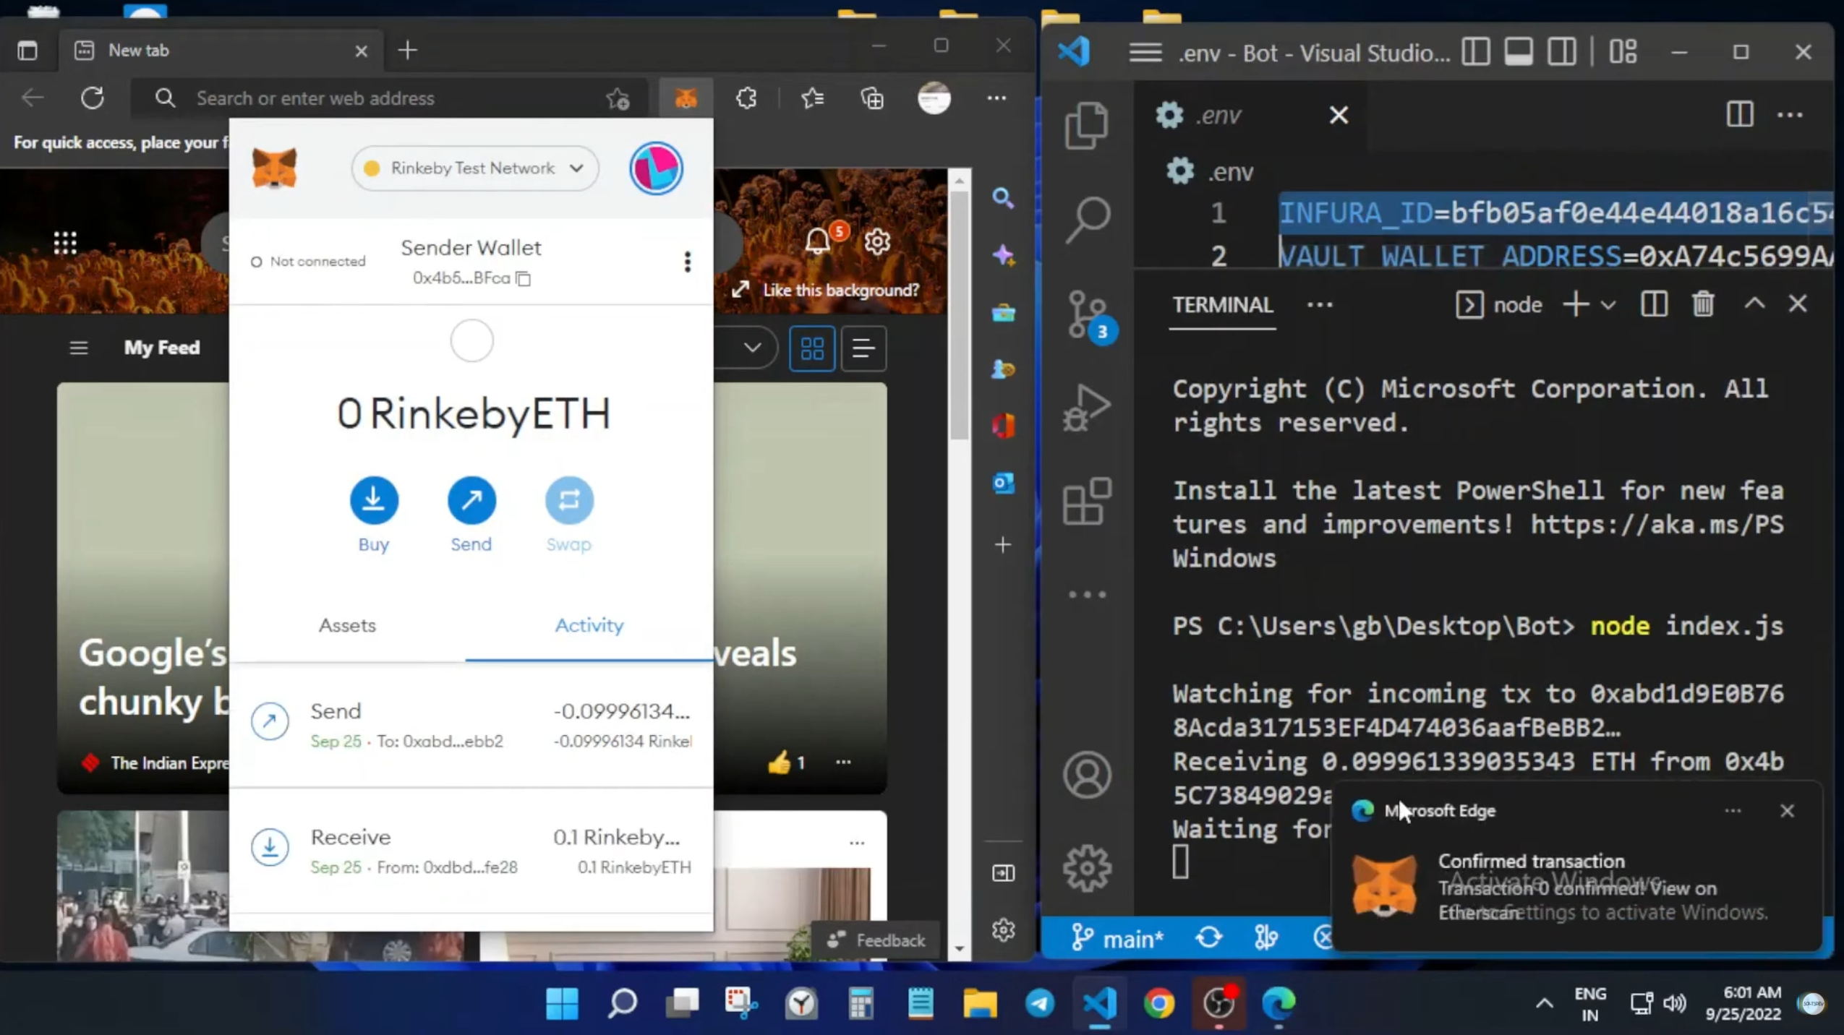Click the MetaMask Buy button

tap(373, 500)
